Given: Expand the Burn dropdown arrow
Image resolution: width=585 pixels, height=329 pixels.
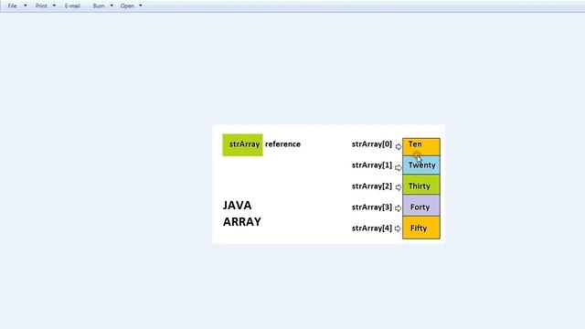Looking at the screenshot, I should click(112, 5).
